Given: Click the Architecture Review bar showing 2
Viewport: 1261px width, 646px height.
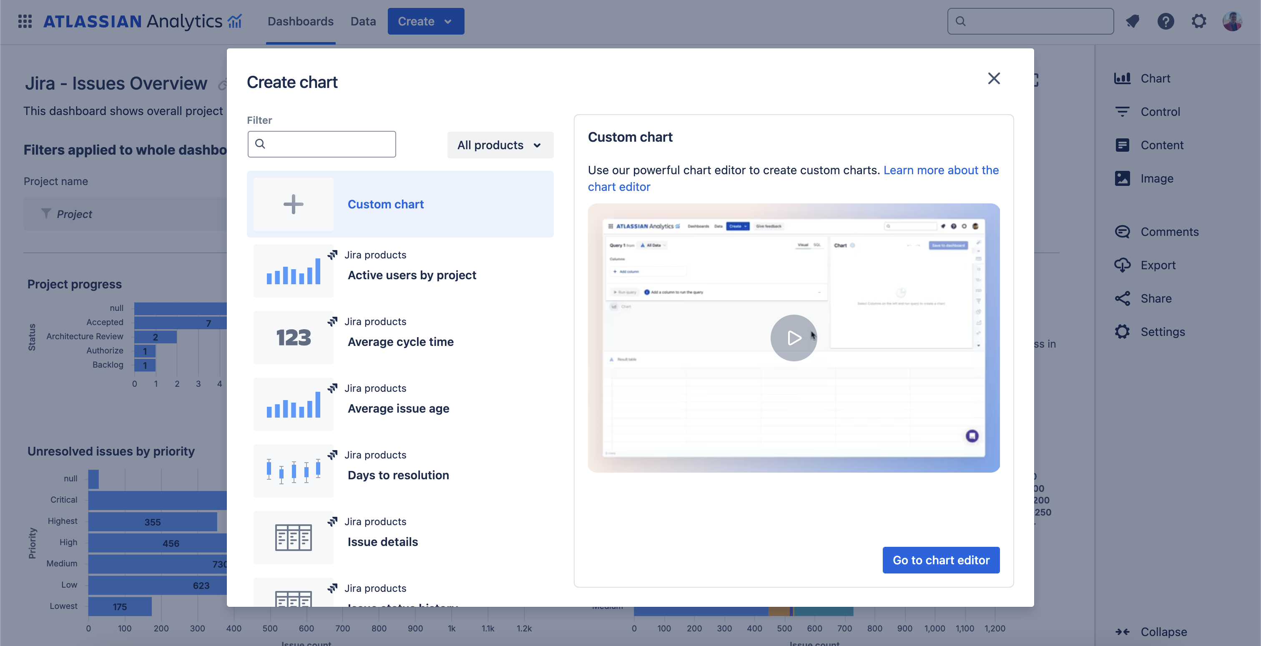Looking at the screenshot, I should (155, 337).
